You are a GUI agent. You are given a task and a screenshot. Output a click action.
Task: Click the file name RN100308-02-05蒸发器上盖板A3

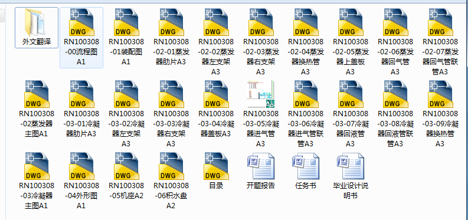tap(350, 57)
